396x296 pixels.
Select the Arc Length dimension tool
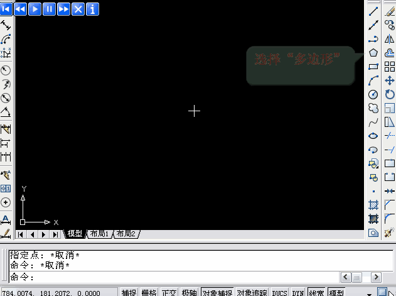pyautogui.click(x=6, y=39)
